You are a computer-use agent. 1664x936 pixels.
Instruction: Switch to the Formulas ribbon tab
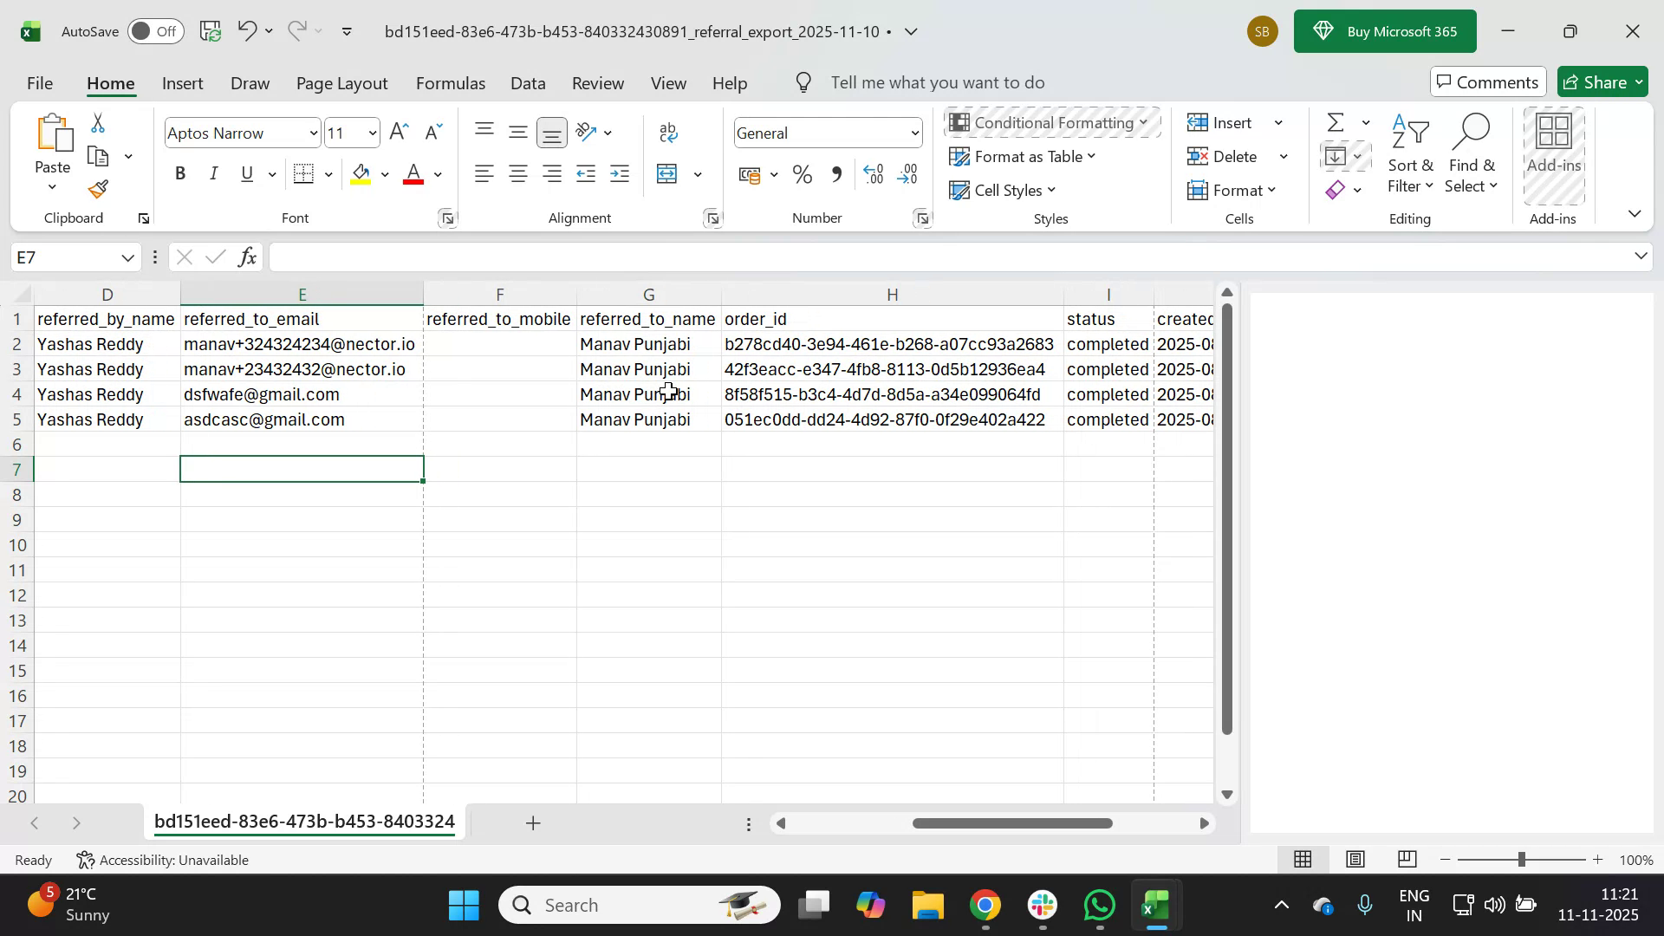pos(450,83)
